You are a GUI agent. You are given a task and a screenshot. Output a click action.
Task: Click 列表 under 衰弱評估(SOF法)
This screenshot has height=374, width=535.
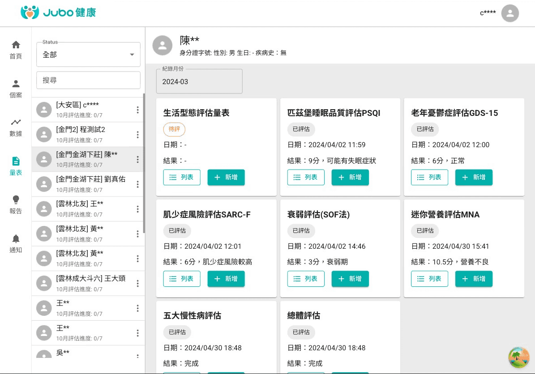point(306,279)
